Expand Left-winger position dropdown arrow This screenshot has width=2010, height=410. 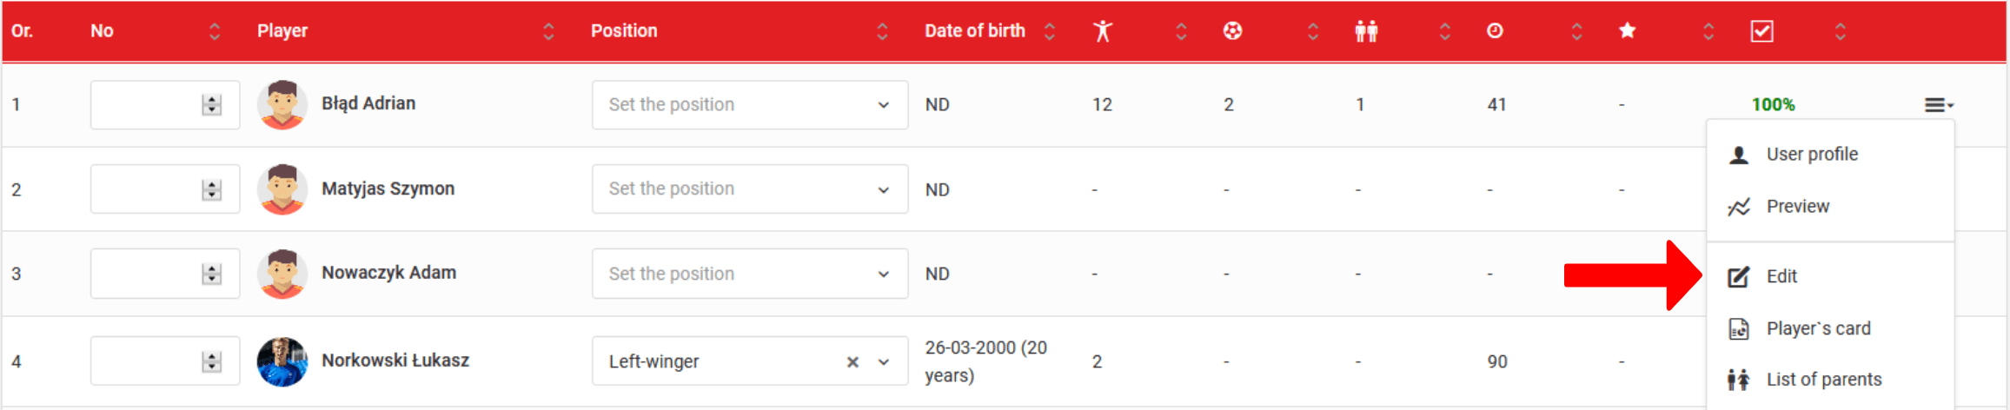coord(884,362)
